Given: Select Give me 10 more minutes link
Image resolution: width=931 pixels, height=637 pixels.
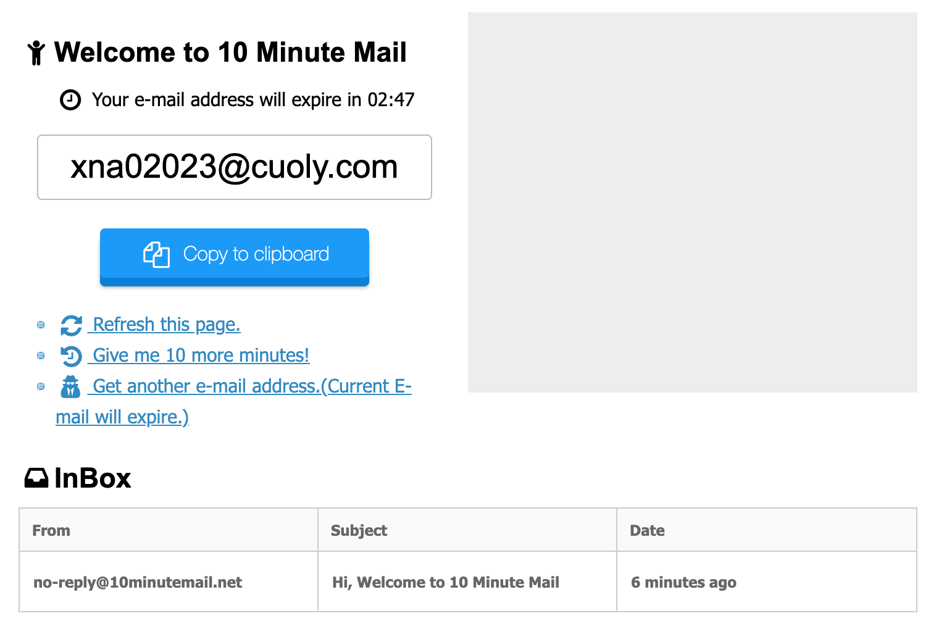Looking at the screenshot, I should [201, 356].
